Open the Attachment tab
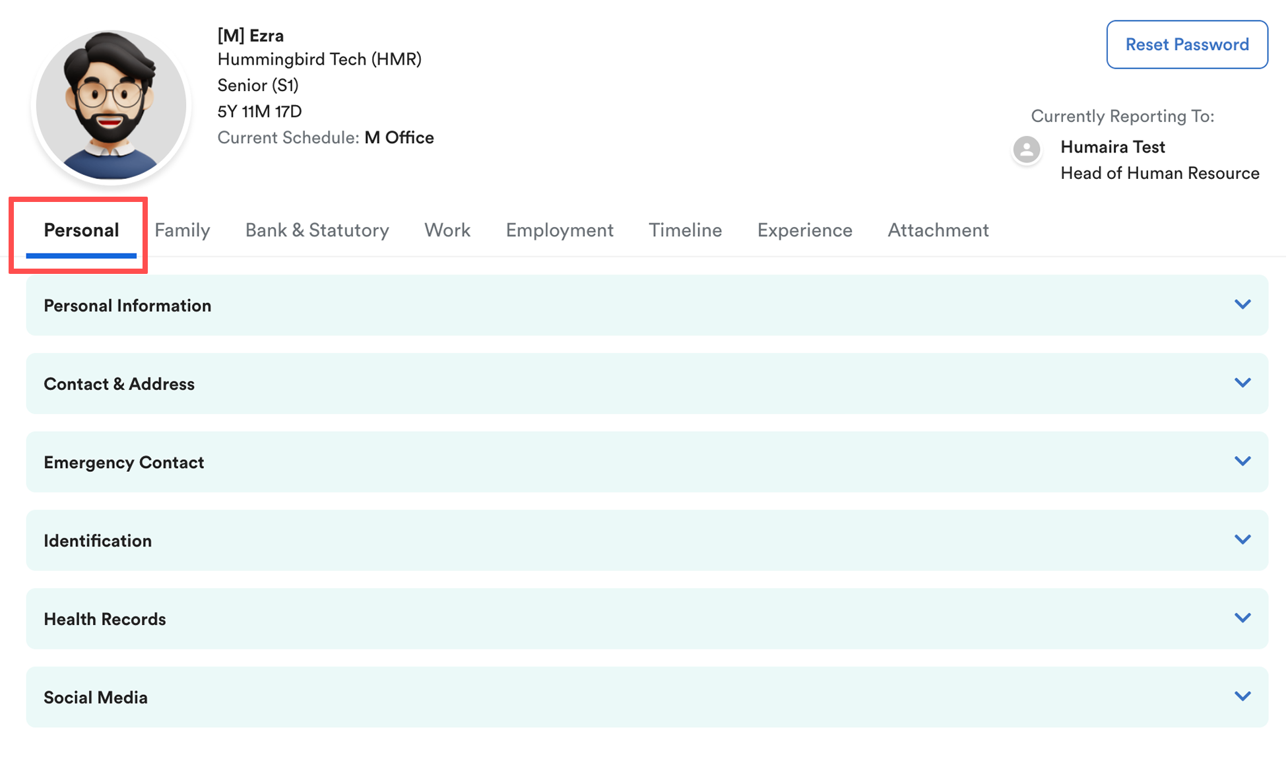 pyautogui.click(x=938, y=230)
